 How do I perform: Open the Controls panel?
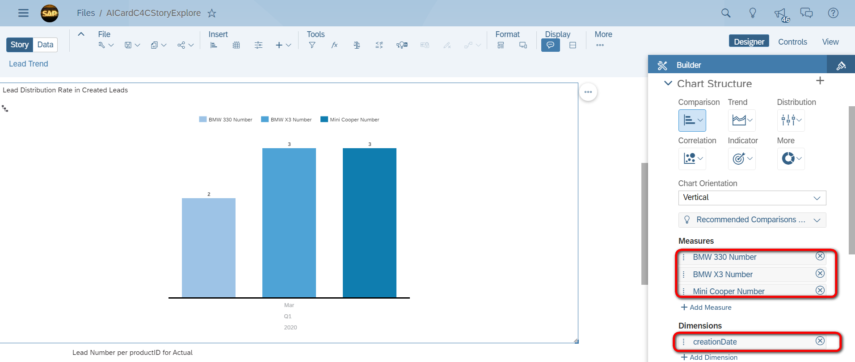pyautogui.click(x=792, y=42)
